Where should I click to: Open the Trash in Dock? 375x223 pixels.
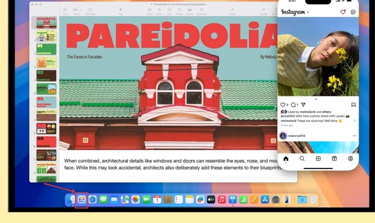(313, 199)
